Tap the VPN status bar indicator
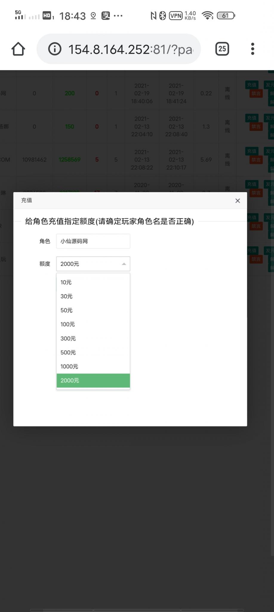 [x=176, y=16]
